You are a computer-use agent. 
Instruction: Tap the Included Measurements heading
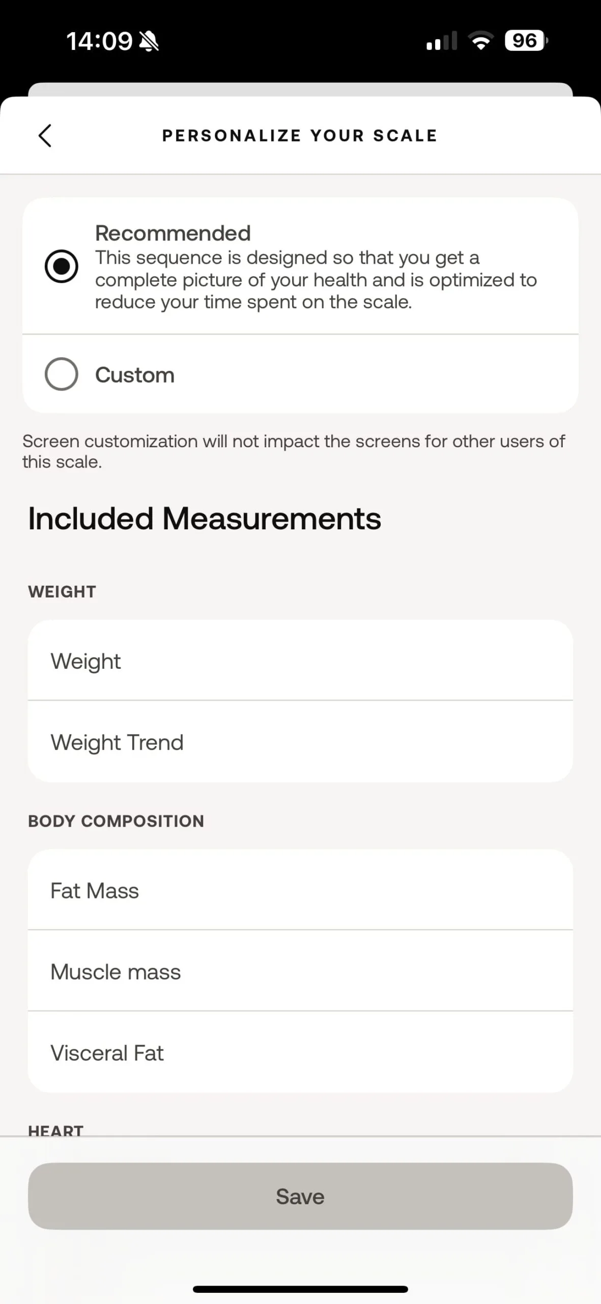tap(205, 519)
